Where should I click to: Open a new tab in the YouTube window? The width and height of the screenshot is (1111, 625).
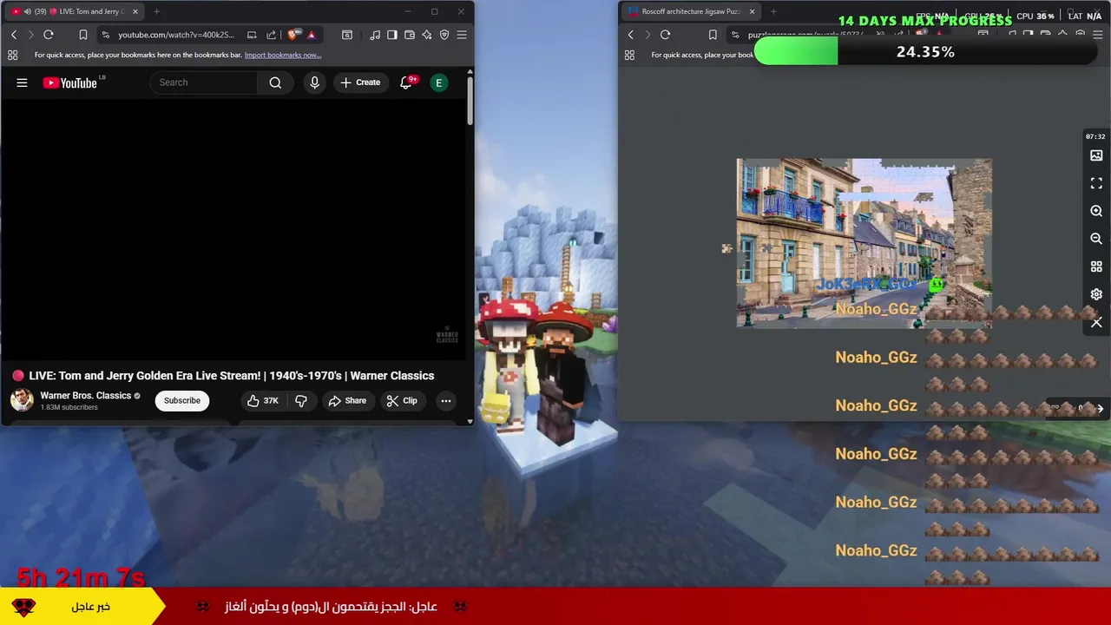pos(156,11)
